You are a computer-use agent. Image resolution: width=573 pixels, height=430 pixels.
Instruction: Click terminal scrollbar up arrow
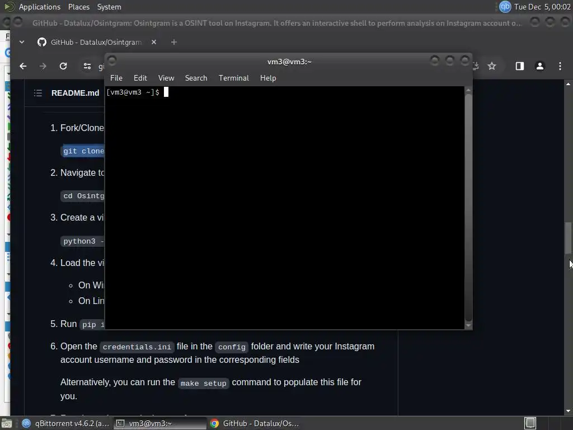[x=468, y=90]
